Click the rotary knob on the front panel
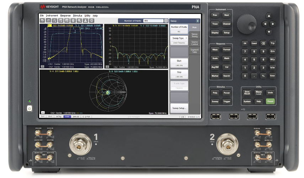The height and width of the screenshot is (178, 304). point(247,24)
